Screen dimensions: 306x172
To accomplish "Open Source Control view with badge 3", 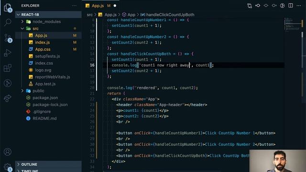I will pos(8,38).
